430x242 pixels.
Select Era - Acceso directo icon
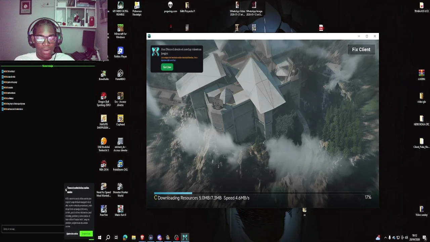(120, 99)
